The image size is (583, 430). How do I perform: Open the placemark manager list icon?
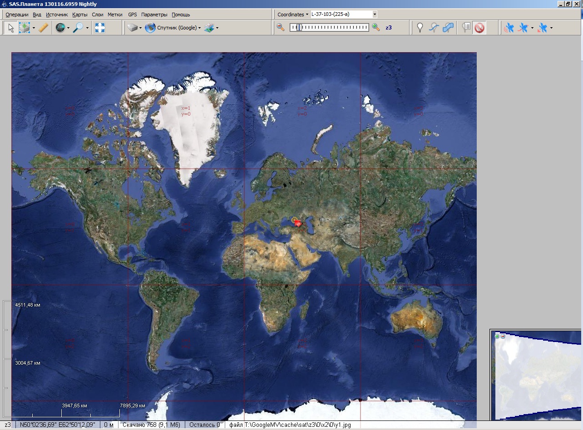click(x=465, y=28)
